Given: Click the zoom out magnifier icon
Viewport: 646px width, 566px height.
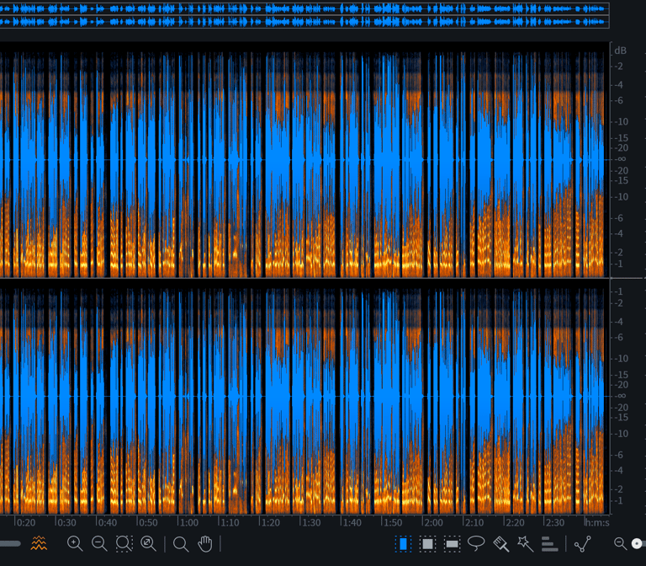Looking at the screenshot, I should click(x=99, y=543).
